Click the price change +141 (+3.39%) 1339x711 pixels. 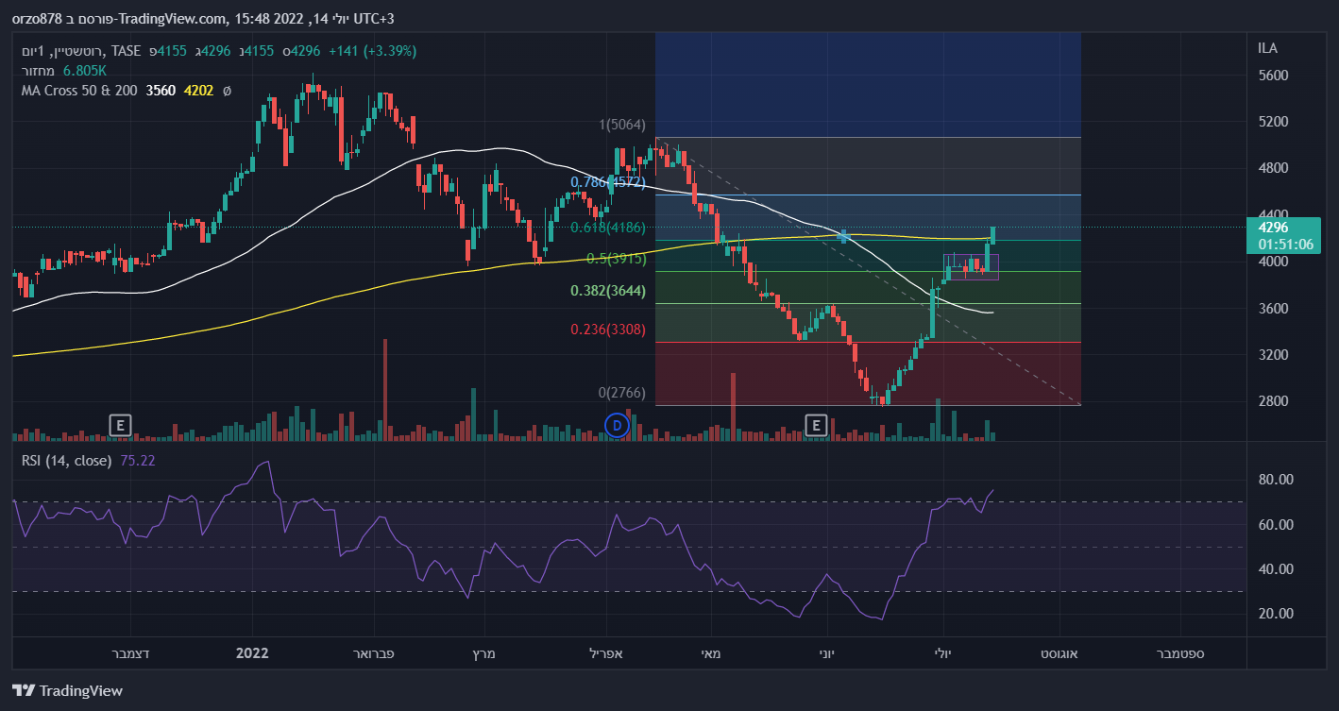(372, 50)
